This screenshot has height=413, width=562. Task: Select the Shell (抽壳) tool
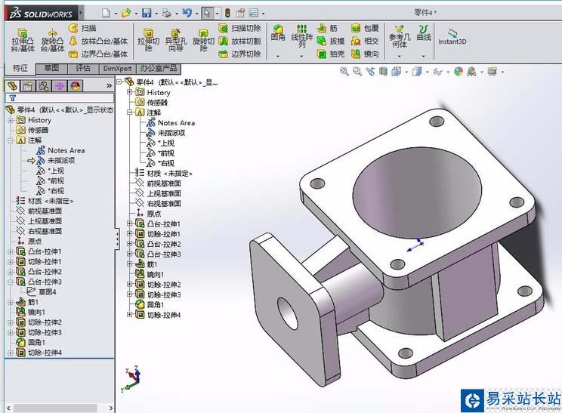click(330, 54)
